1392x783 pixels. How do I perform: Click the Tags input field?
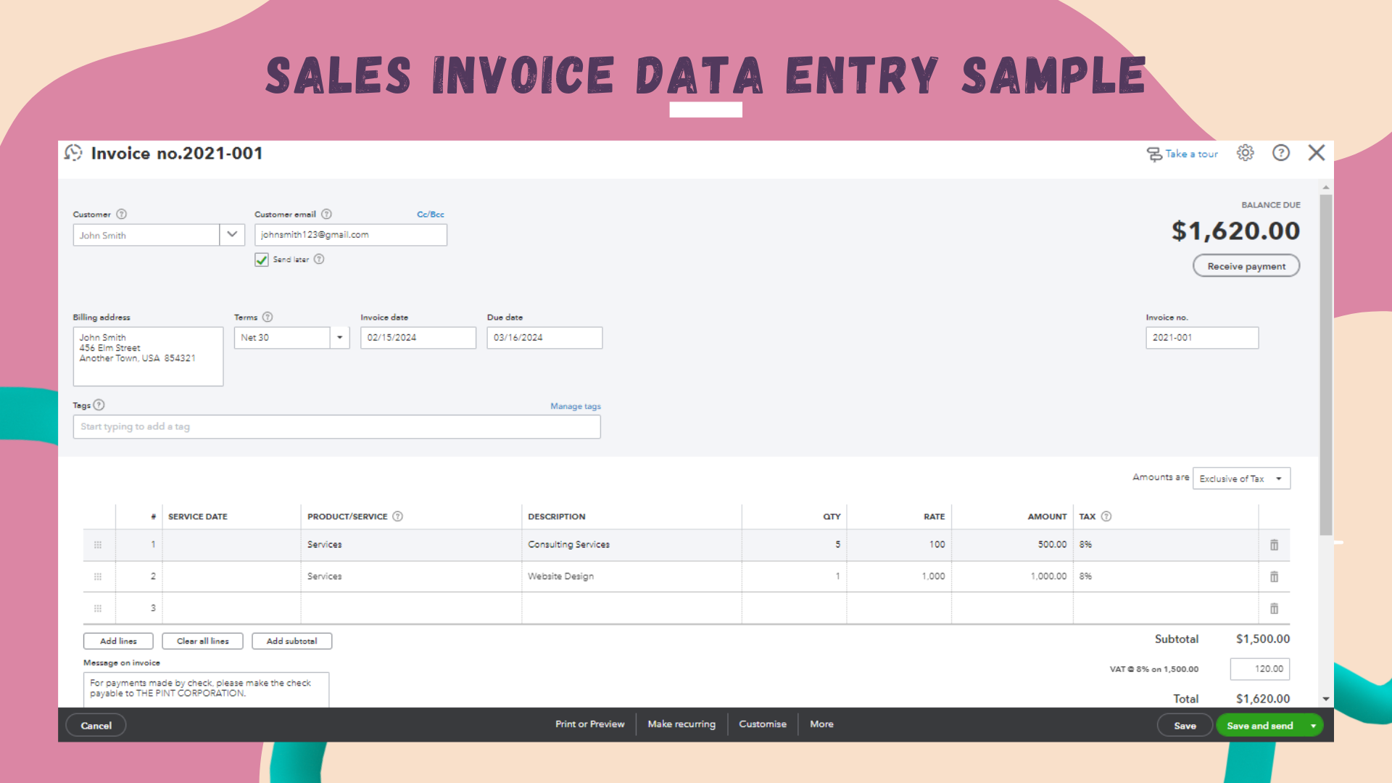336,427
